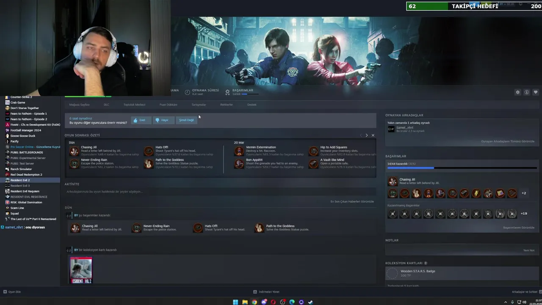Open Destek tab
This screenshot has width=542, height=305.
252,105
